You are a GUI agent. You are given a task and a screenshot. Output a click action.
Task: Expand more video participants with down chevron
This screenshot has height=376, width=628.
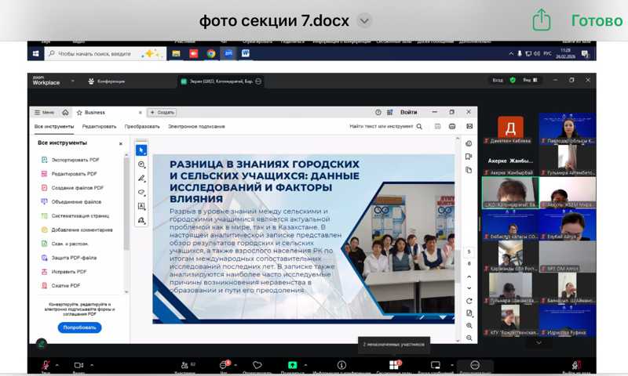[x=539, y=342]
